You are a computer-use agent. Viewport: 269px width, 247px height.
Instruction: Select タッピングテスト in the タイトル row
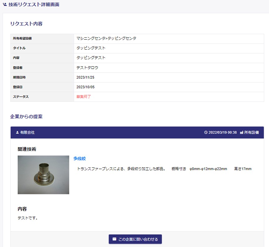click(91, 48)
